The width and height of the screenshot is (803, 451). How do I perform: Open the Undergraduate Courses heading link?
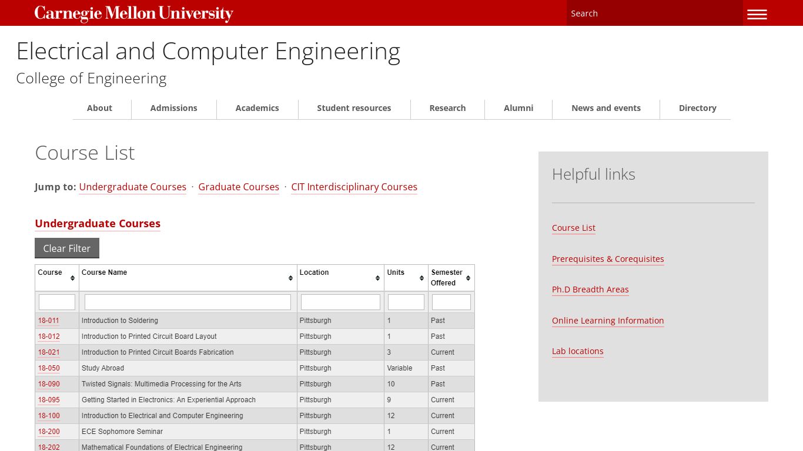(98, 224)
